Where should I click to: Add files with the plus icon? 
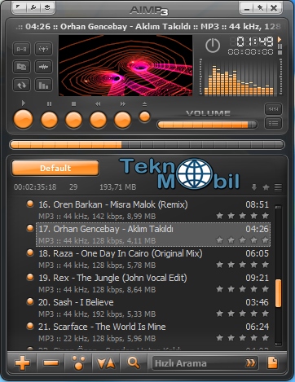22,363
